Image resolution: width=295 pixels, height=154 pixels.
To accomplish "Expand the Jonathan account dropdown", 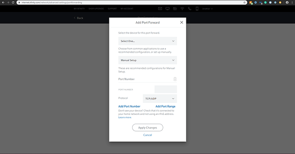I will point(207,9).
